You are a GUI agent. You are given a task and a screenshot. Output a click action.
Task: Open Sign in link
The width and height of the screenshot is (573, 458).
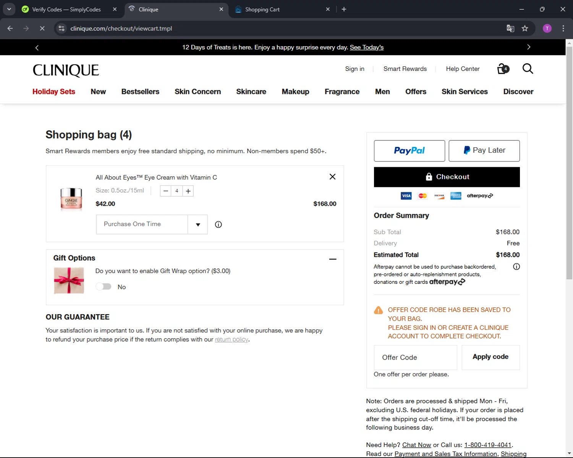pyautogui.click(x=354, y=69)
